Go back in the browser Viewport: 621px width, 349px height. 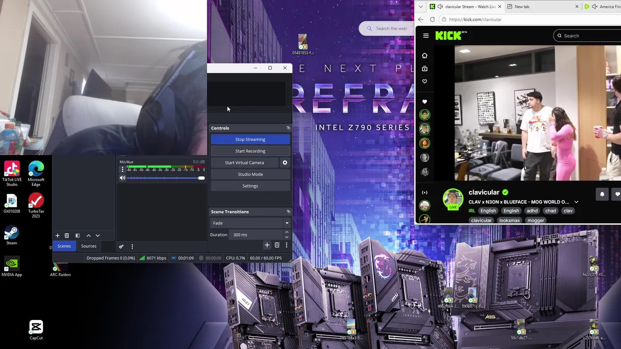click(421, 19)
